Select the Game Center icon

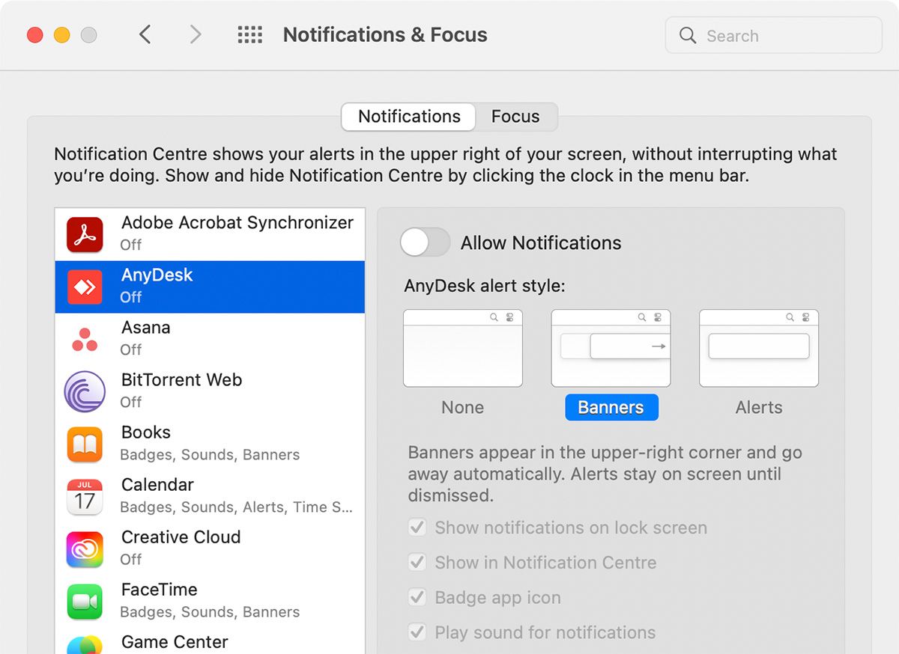tap(85, 645)
